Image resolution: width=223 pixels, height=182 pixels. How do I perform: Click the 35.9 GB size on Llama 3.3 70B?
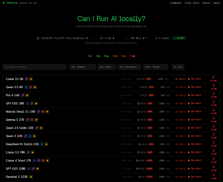pos(141,152)
